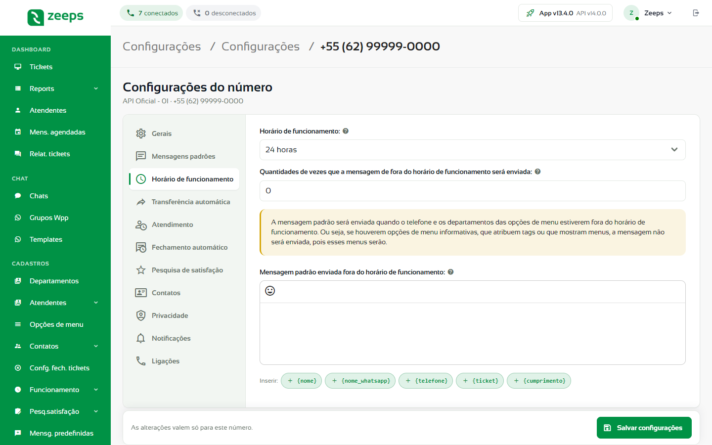The width and height of the screenshot is (712, 445).
Task: Click the logout icon in header
Action: pyautogui.click(x=696, y=13)
